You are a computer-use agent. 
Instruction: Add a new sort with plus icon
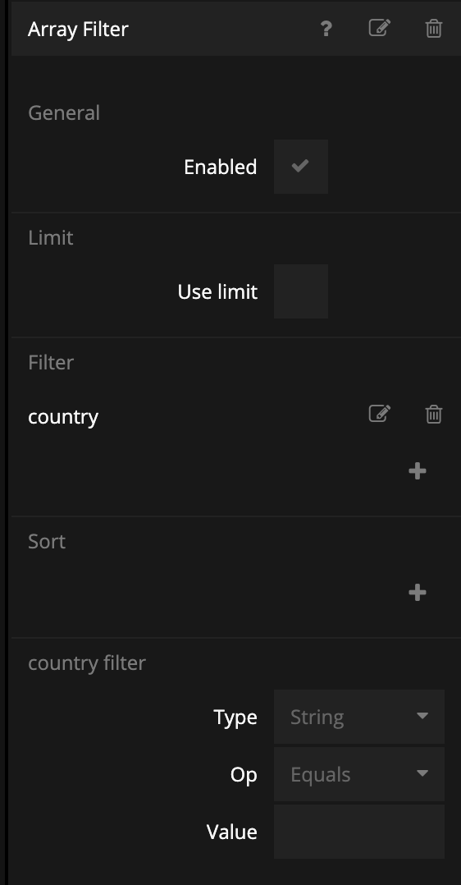pyautogui.click(x=417, y=593)
